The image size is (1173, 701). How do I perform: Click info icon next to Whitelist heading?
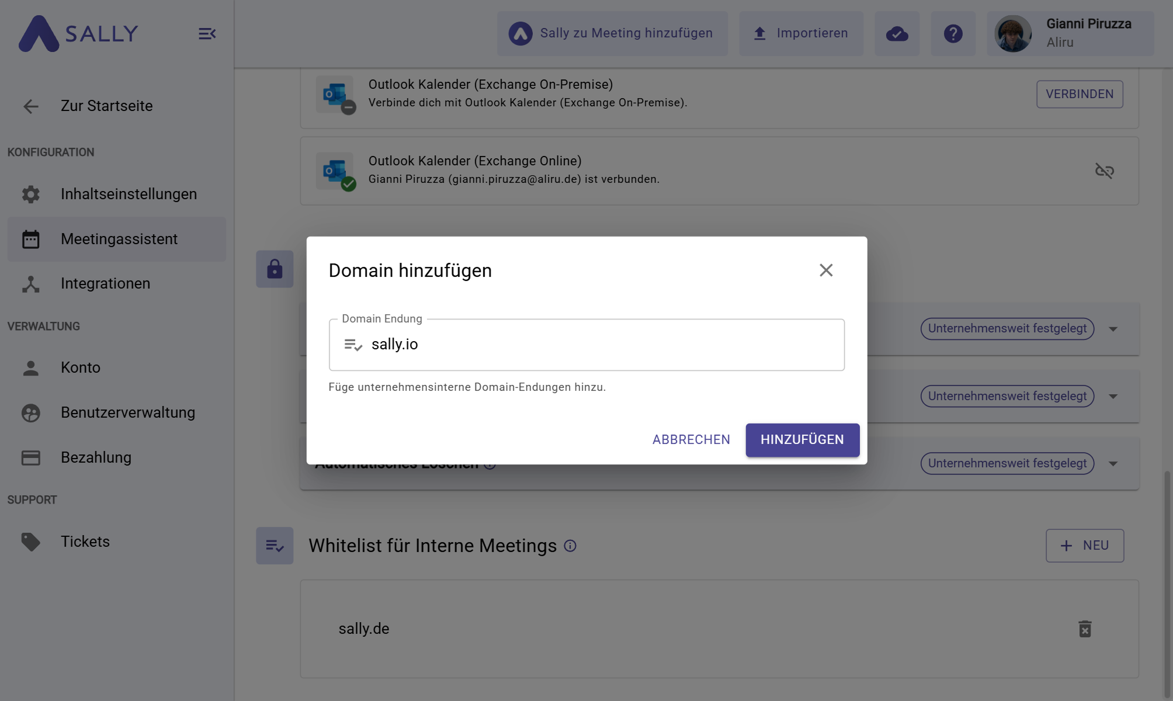(x=570, y=546)
